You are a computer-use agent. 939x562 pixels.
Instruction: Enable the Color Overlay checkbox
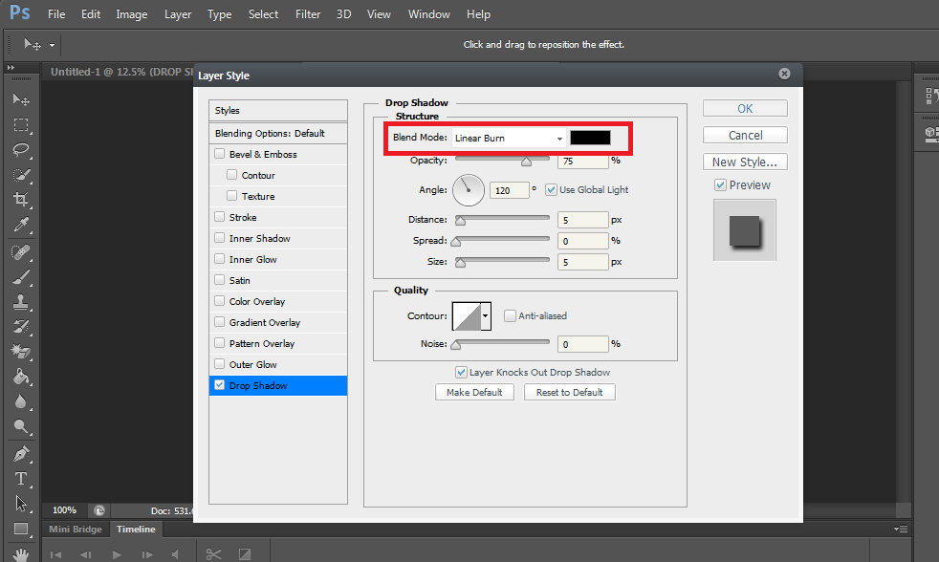coord(220,301)
